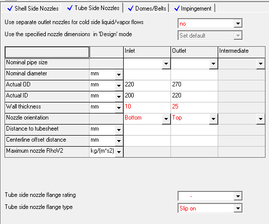Viewport: 269px width, 224px height.
Task: Click the 'Nozzle orientation' row label
Action: point(47,119)
